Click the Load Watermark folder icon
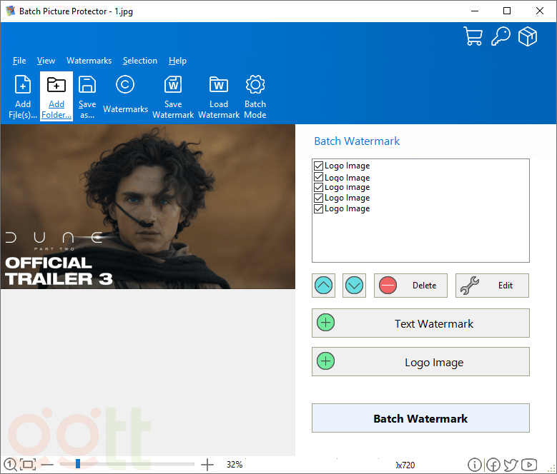The image size is (557, 474). point(219,85)
